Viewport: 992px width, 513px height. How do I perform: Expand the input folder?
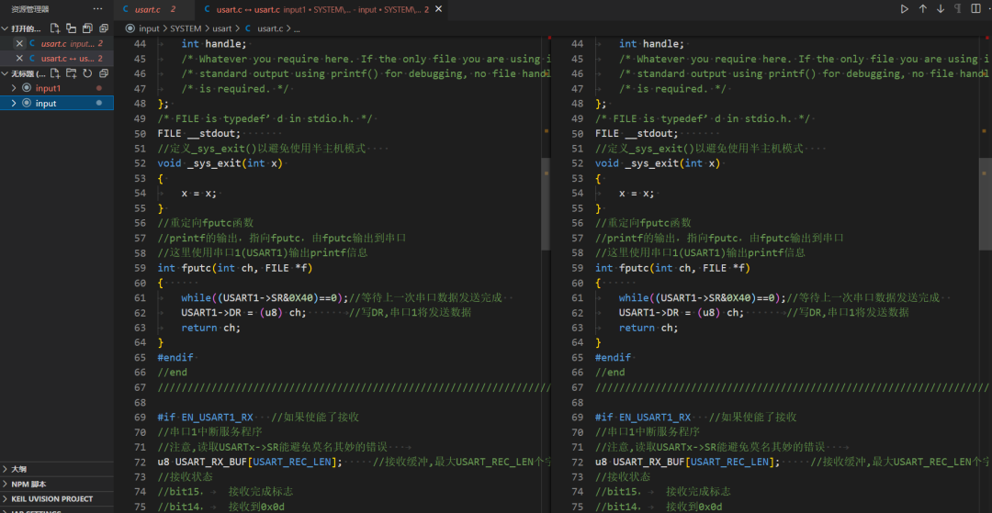(14, 103)
